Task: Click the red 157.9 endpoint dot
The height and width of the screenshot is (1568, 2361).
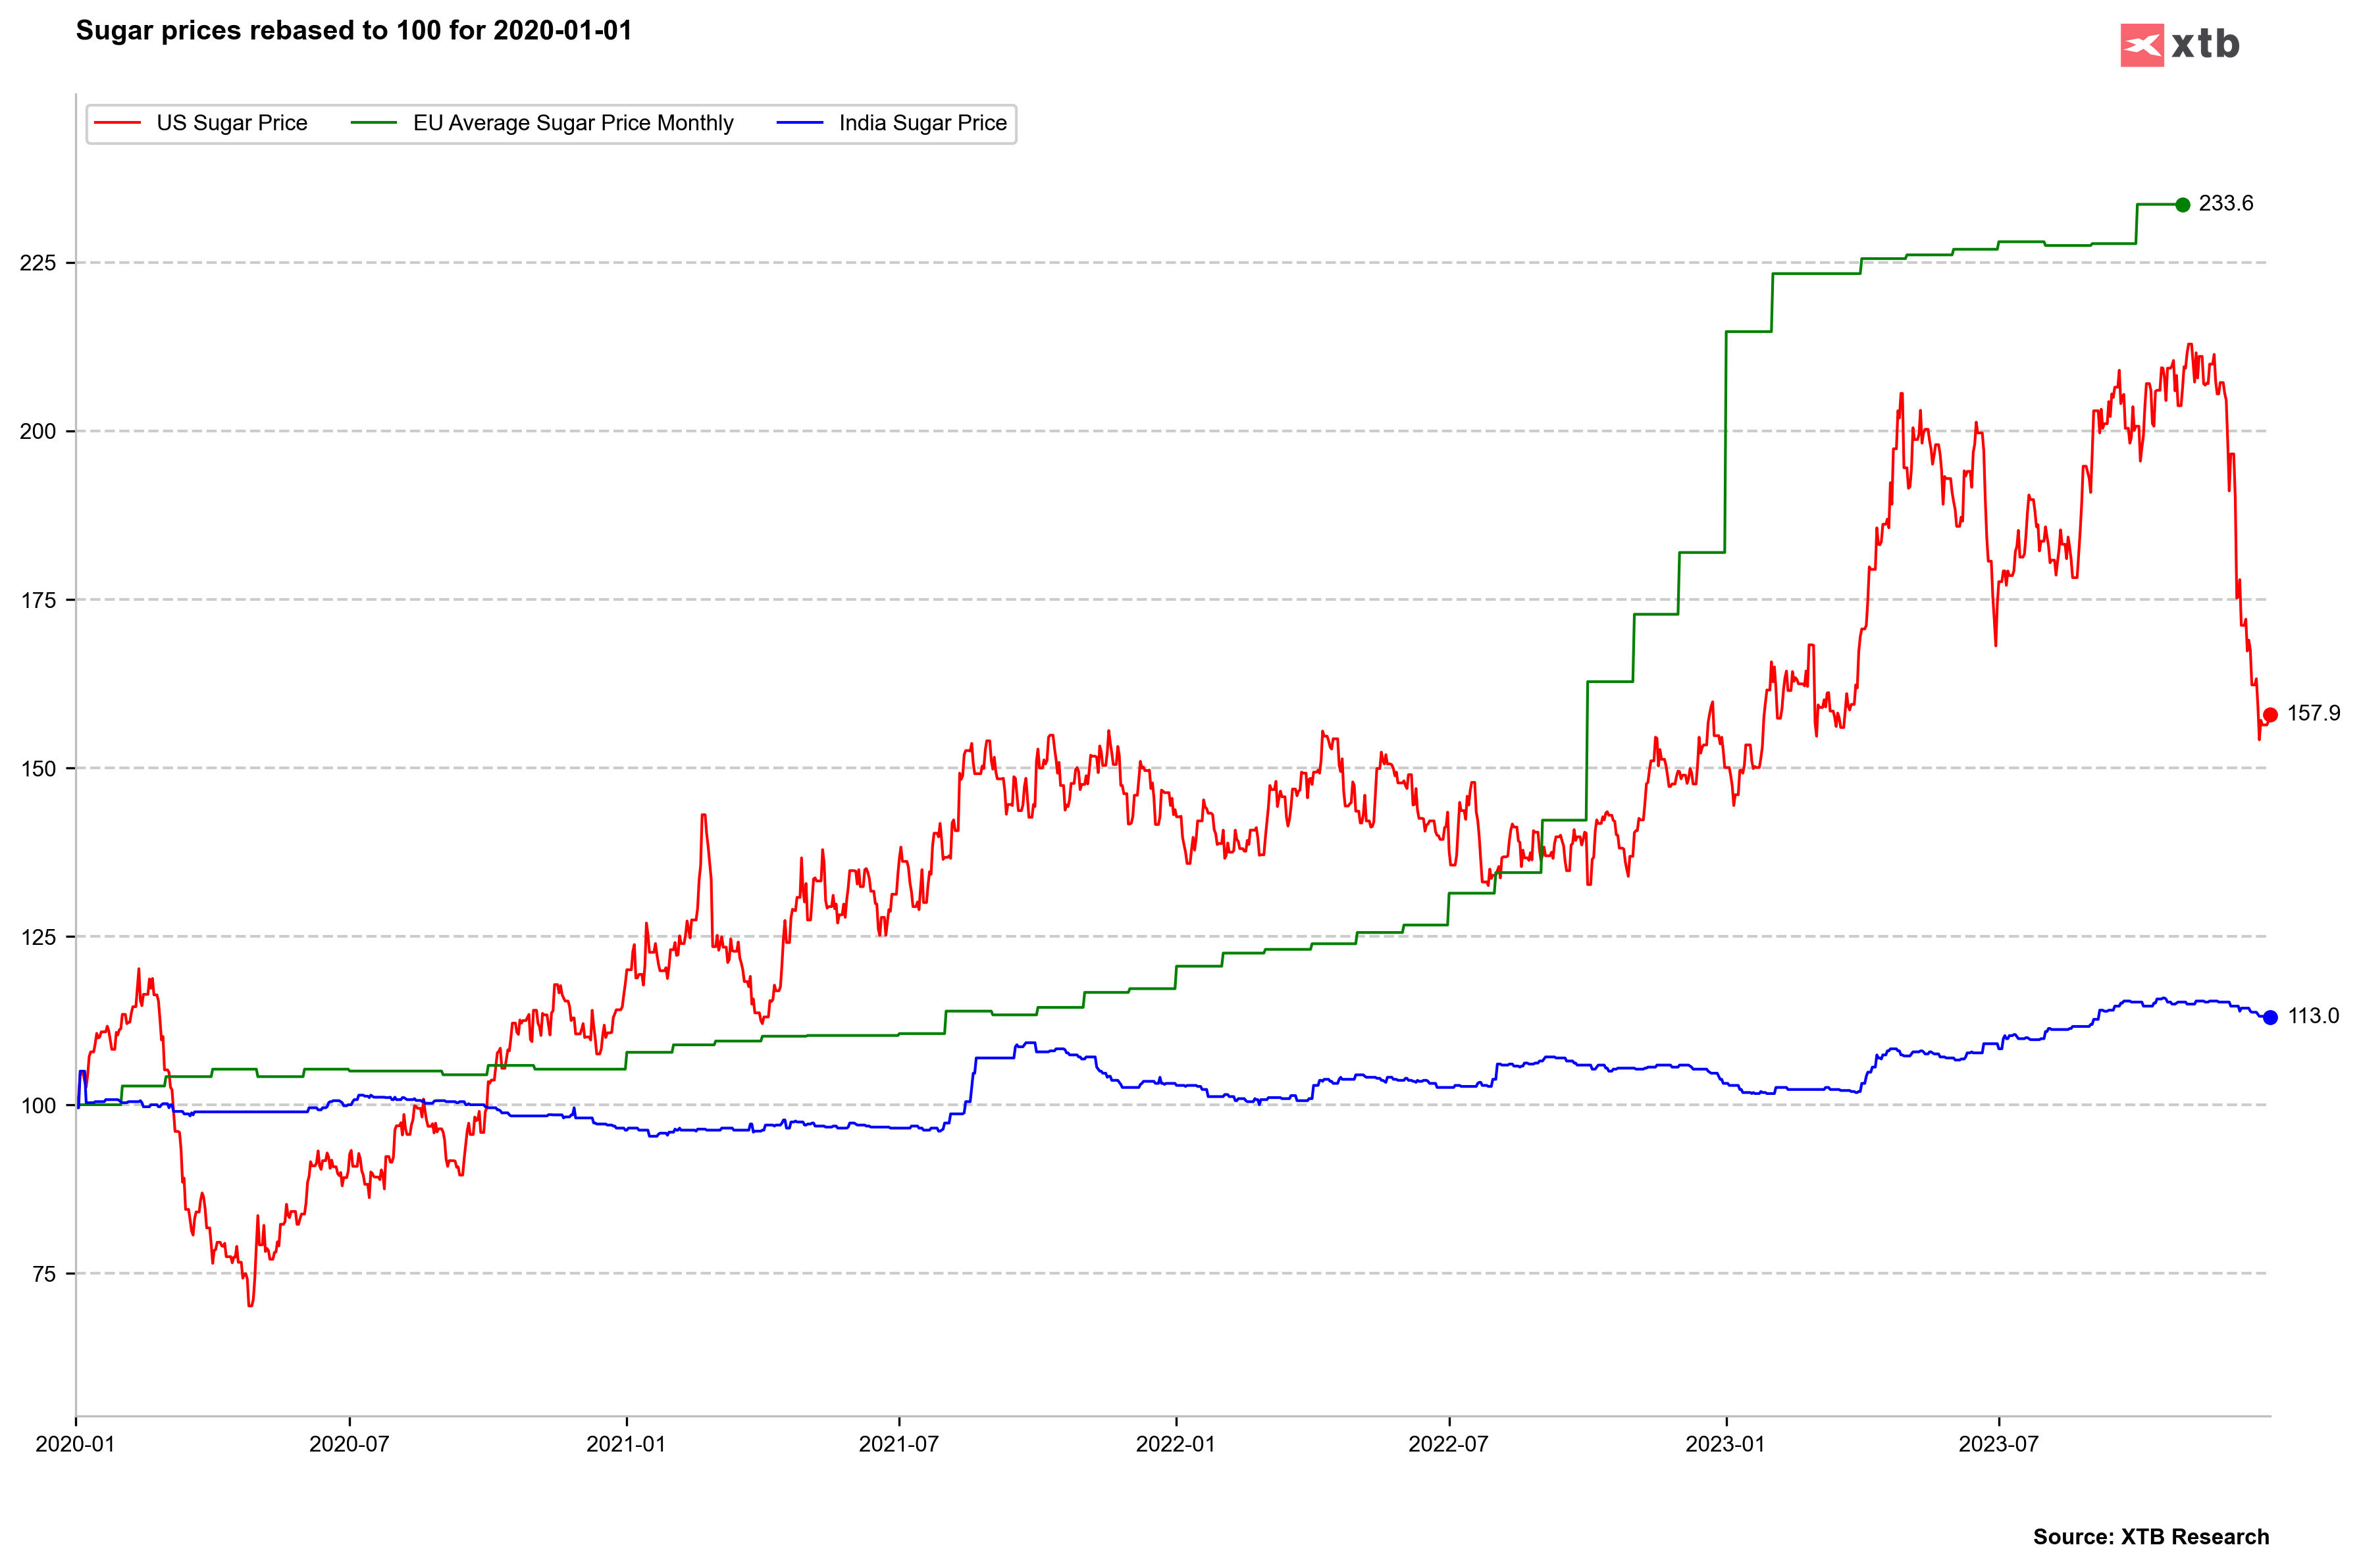Action: [x=2270, y=715]
